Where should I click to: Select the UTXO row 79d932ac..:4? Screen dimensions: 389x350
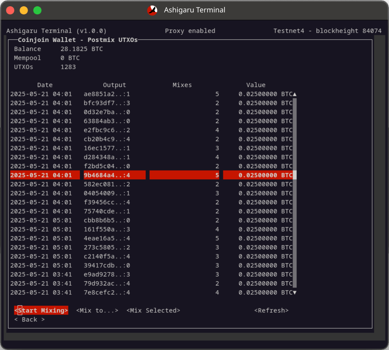pos(152,283)
